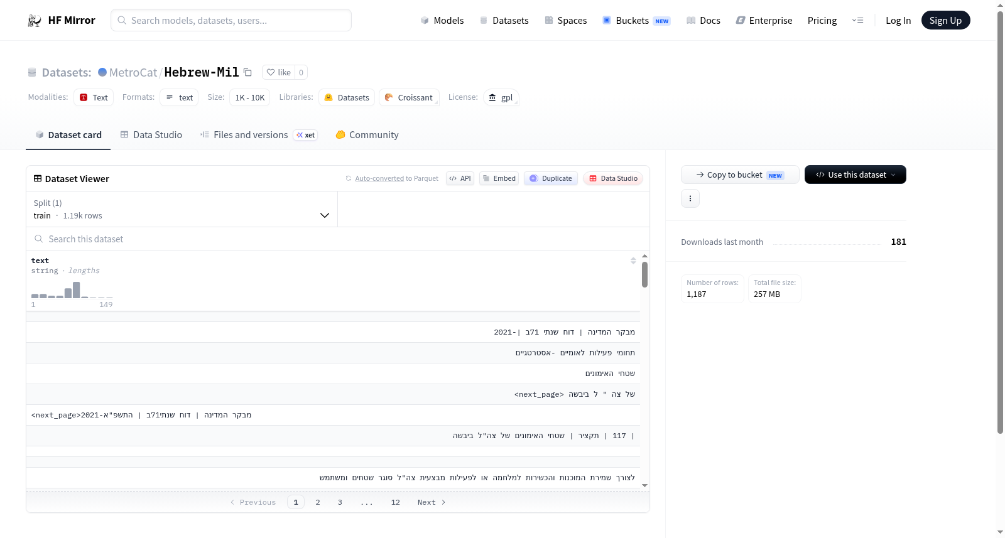Click the search magnifier icon in top bar

click(x=122, y=20)
